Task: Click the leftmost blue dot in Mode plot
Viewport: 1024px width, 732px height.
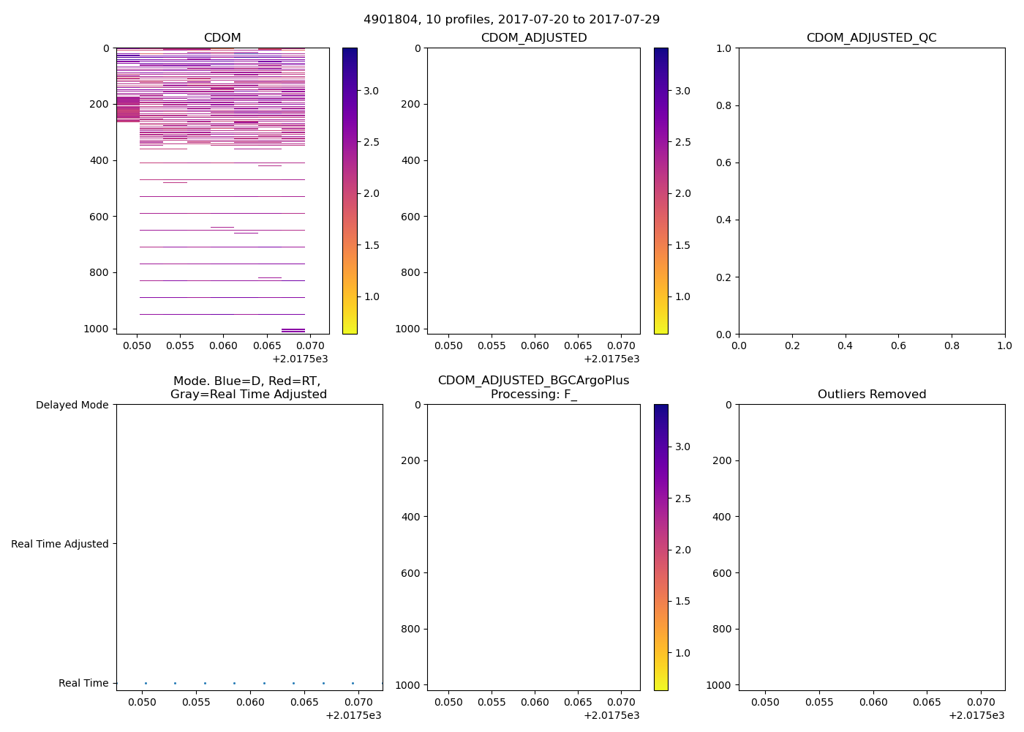Action: coord(146,683)
